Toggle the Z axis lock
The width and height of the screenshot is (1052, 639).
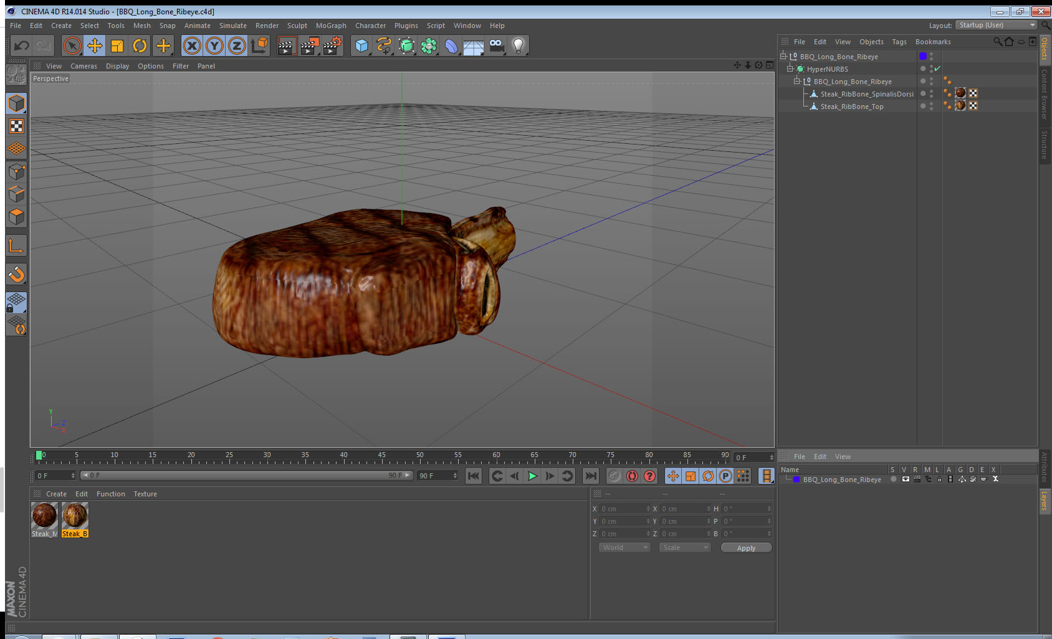pos(237,45)
